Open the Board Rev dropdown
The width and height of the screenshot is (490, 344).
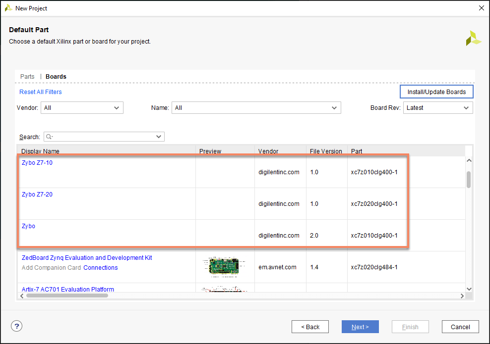465,107
